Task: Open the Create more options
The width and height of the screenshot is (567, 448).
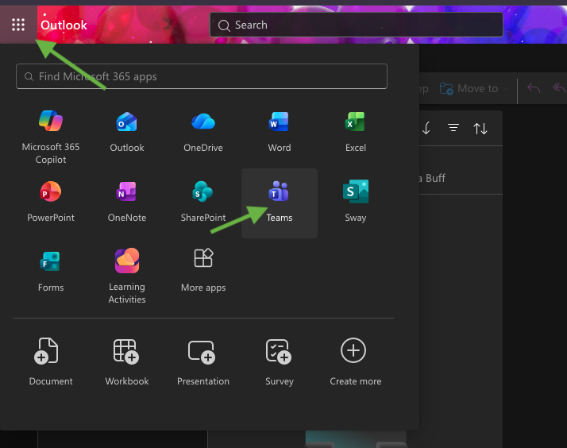Action: pos(356,361)
